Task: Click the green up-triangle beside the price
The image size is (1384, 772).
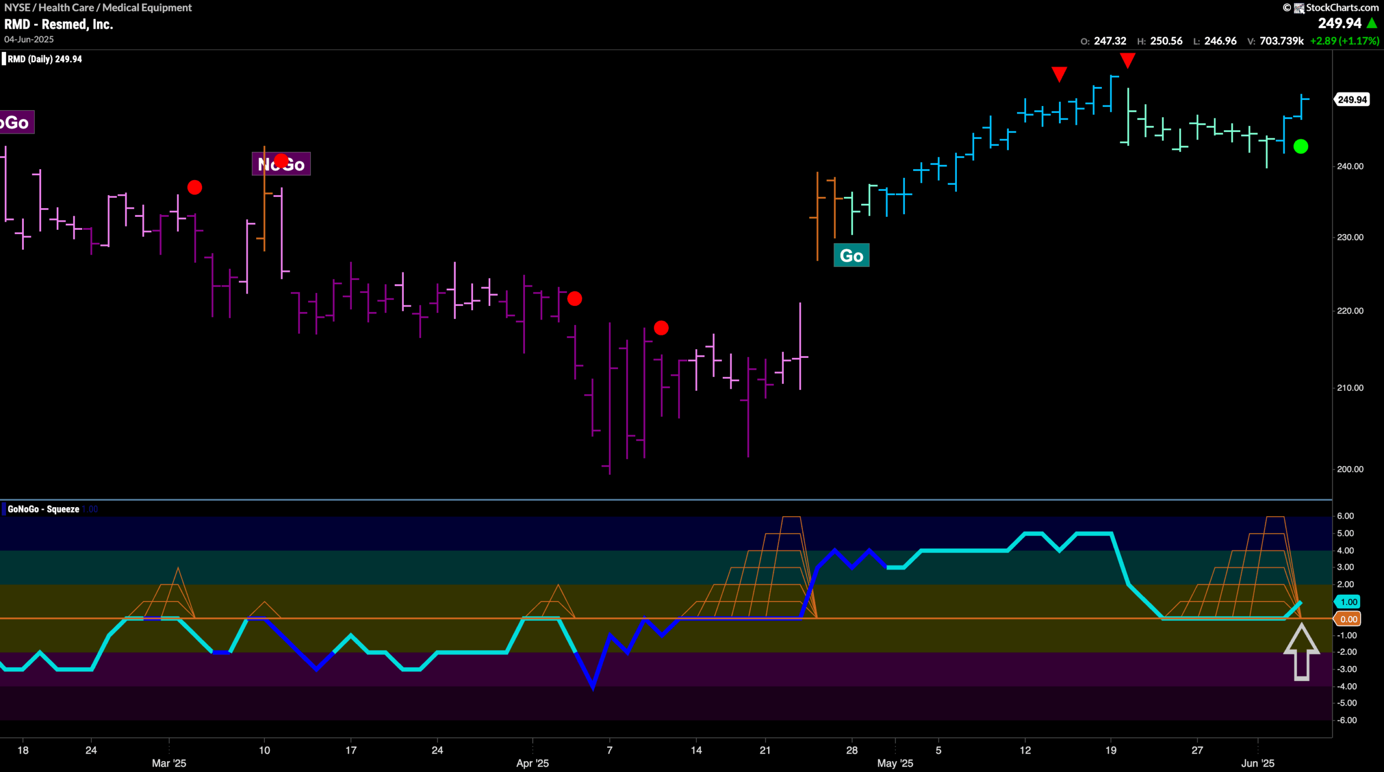Action: [1372, 23]
